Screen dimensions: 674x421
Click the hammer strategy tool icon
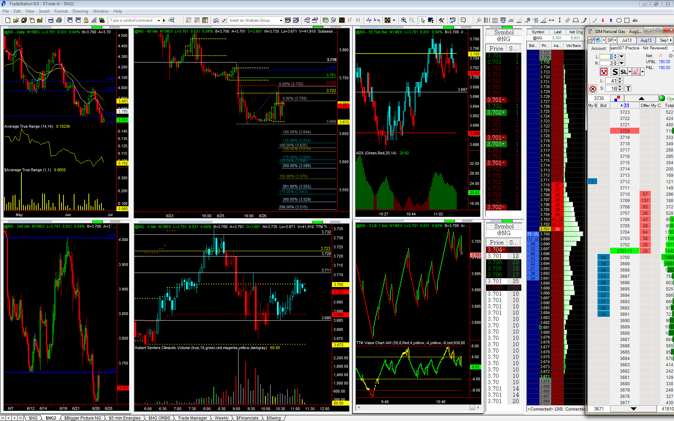442,20
